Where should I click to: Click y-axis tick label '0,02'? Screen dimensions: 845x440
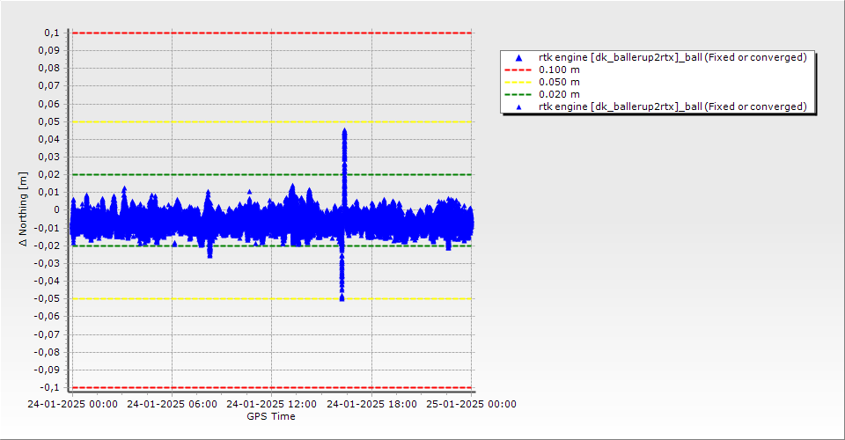49,174
